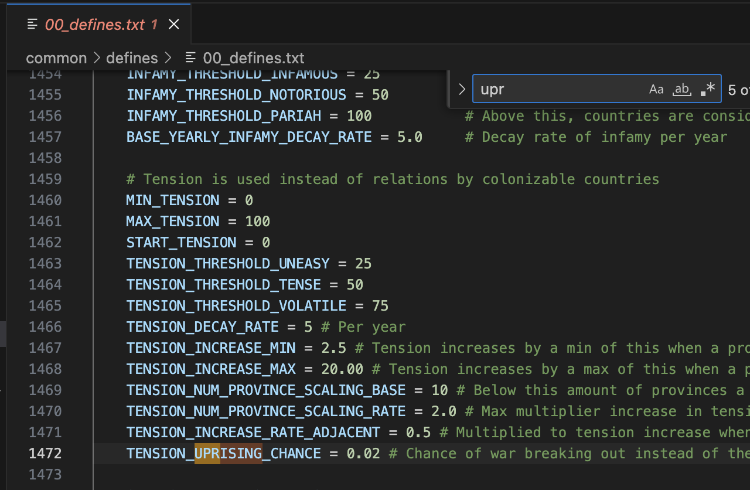Click line number 1472 in the gutter

click(45, 453)
